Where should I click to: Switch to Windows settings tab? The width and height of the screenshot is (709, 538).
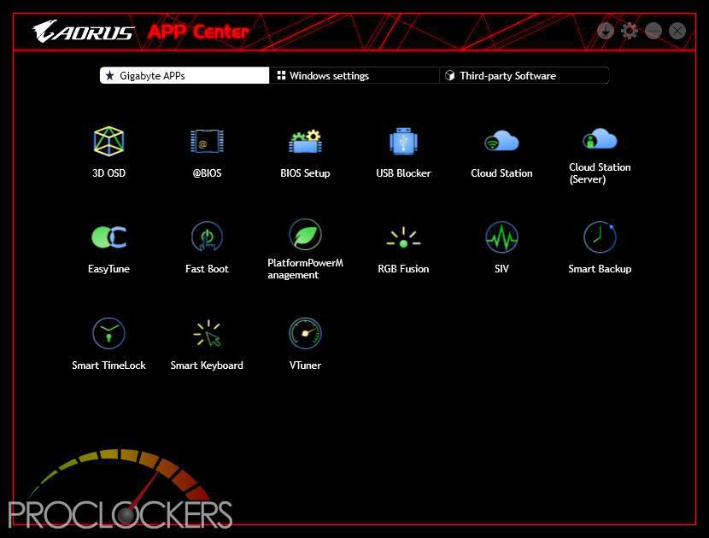354,75
